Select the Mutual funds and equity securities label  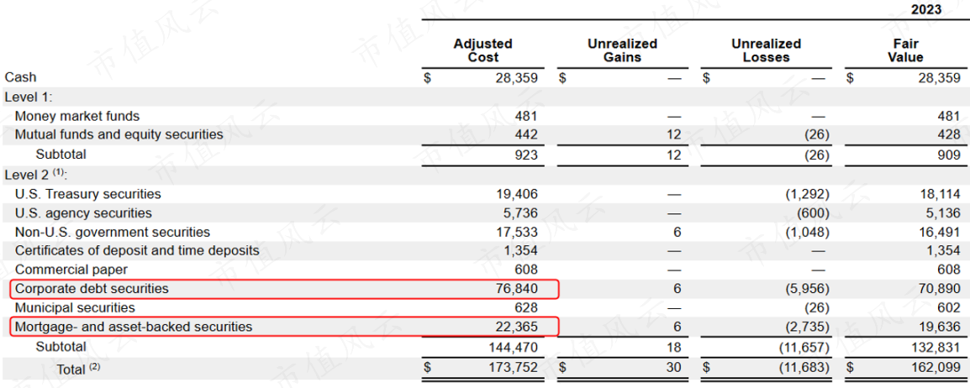point(119,134)
